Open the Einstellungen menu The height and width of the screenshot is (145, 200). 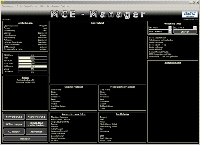pos(8,6)
